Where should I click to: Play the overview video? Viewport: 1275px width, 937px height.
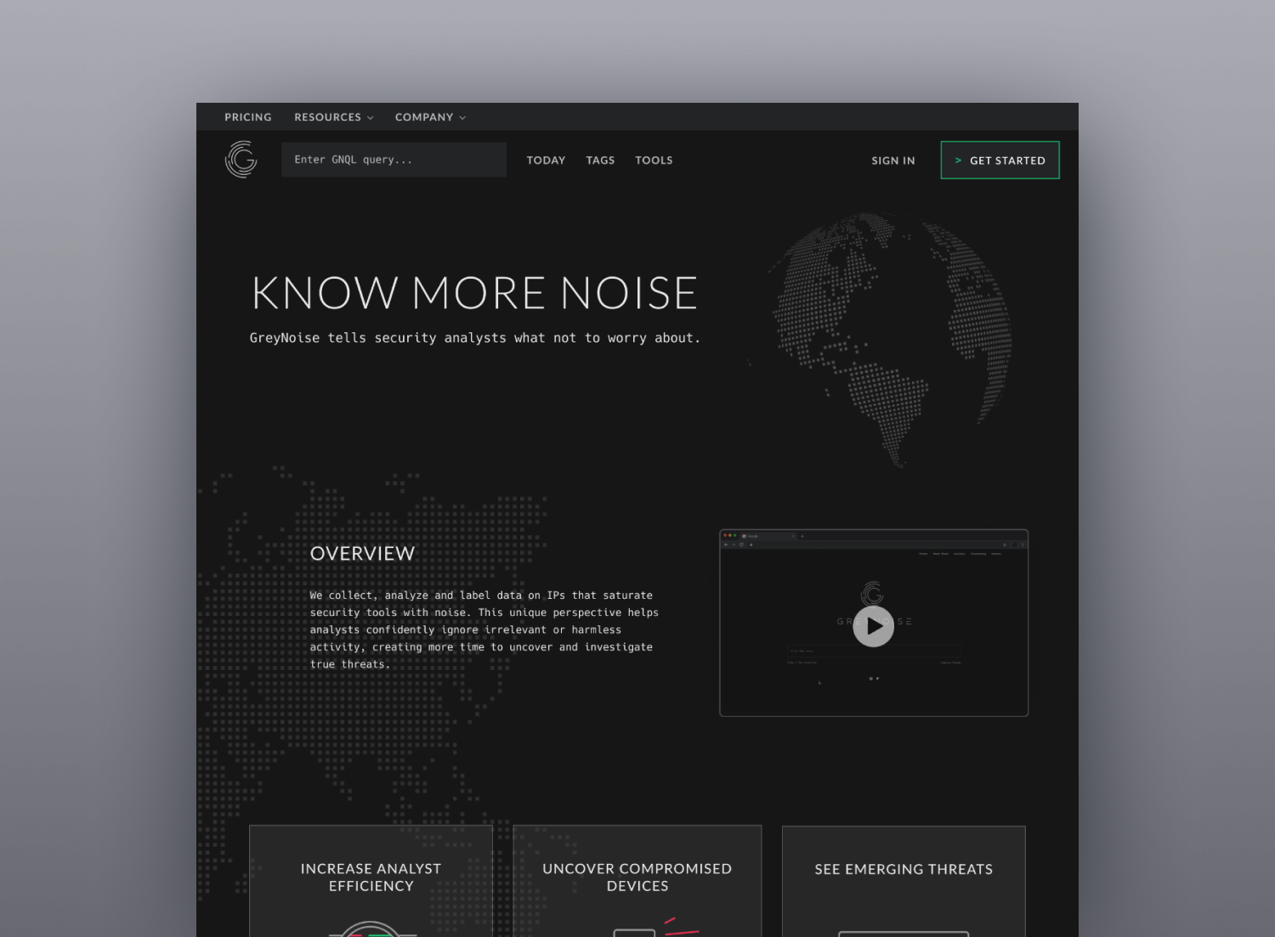[873, 626]
